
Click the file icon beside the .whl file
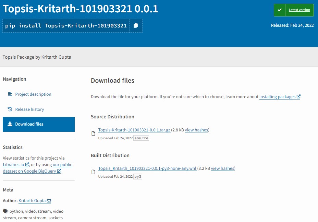point(93,172)
